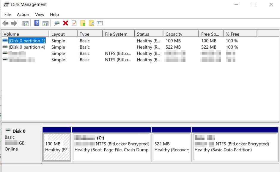Click the disk device icon on the toolbar
The height and width of the screenshot is (172, 280).
point(57,23)
